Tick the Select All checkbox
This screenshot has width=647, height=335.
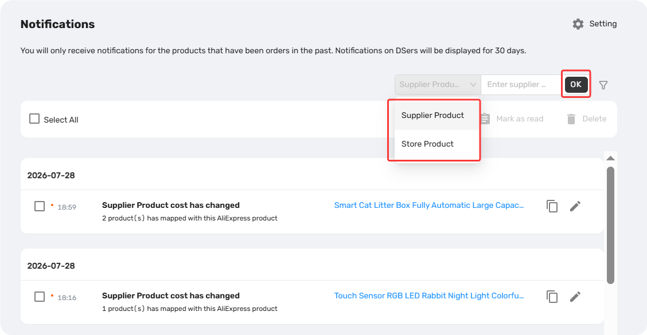click(x=34, y=119)
